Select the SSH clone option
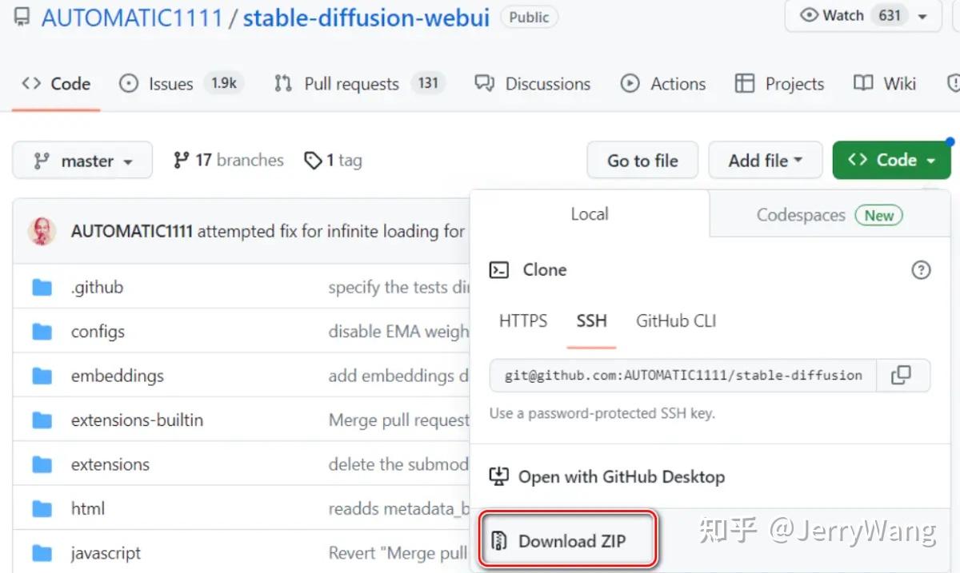This screenshot has height=573, width=960. [x=591, y=321]
